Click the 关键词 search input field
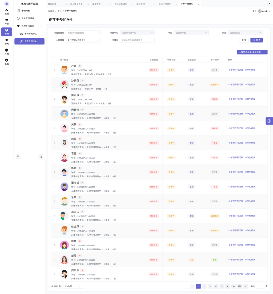This screenshot has height=294, width=273. pos(137,40)
